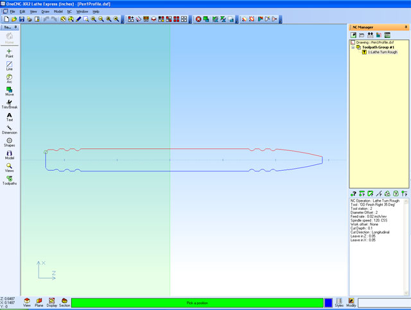Open the Section icon in bottom bar

[x=64, y=302]
